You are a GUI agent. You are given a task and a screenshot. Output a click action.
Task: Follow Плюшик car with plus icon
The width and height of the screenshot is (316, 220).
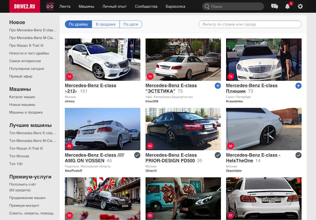point(298,86)
